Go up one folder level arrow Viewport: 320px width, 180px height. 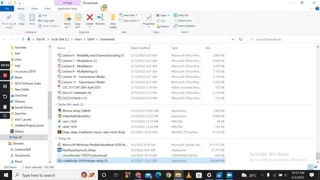[x=23, y=39]
